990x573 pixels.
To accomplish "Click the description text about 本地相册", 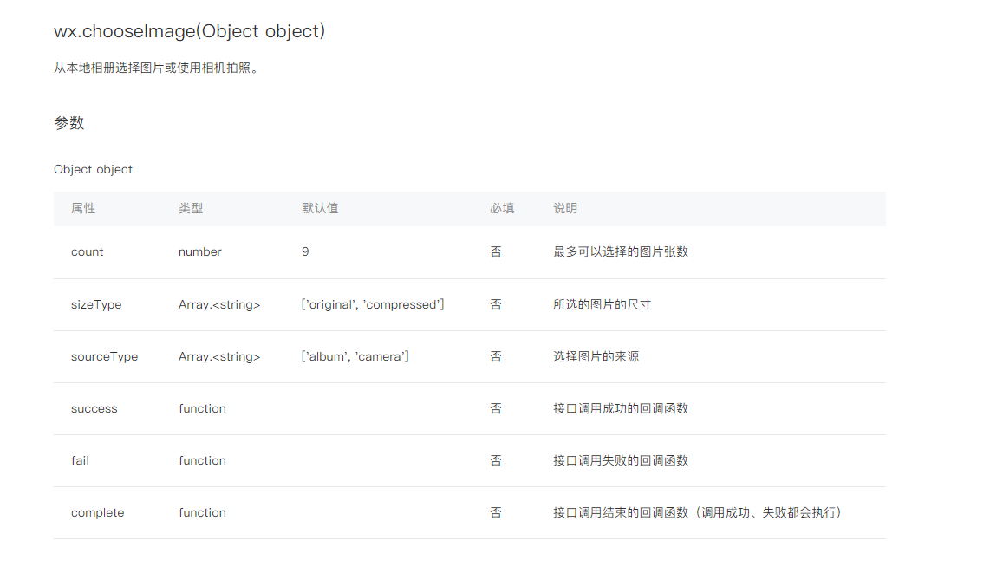I will pyautogui.click(x=156, y=68).
